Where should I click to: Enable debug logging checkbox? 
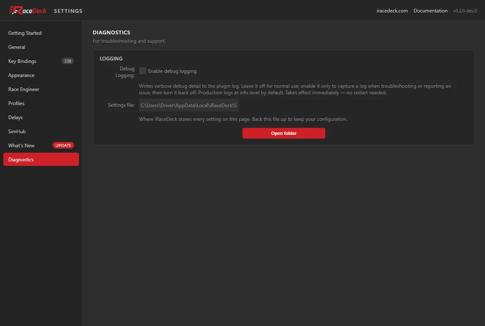pos(143,71)
